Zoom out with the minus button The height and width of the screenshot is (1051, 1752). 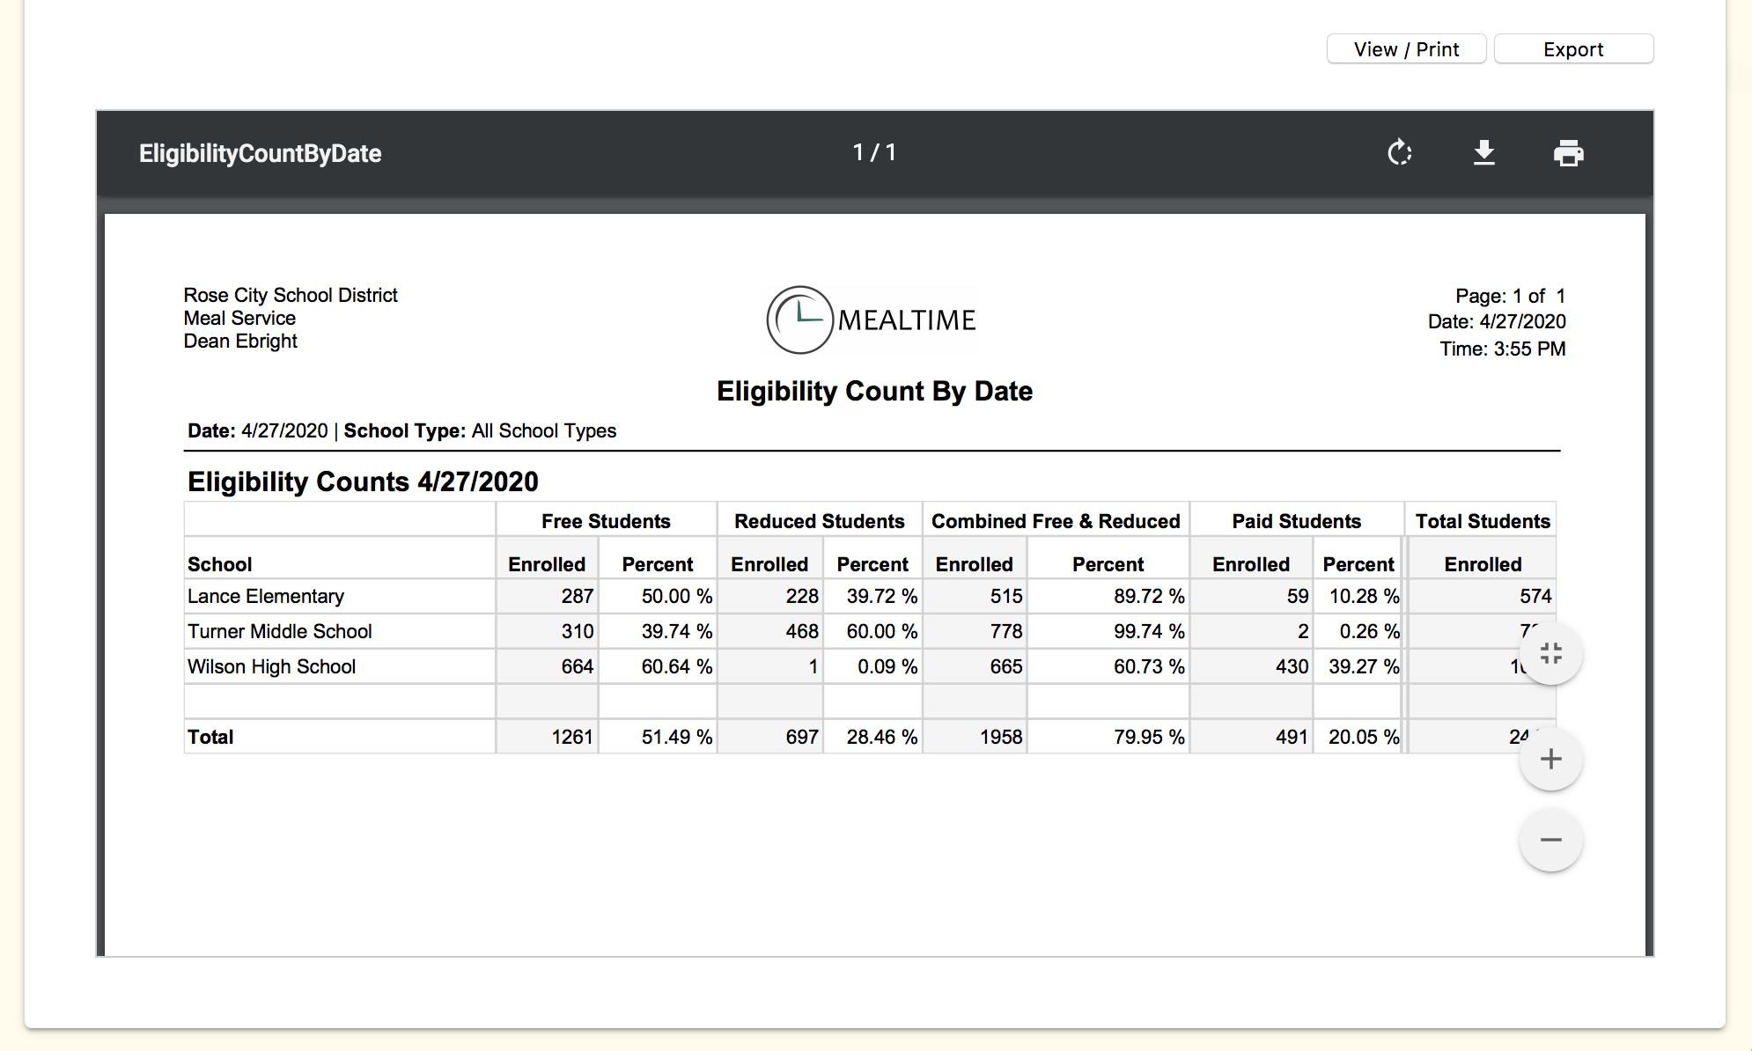pos(1550,840)
